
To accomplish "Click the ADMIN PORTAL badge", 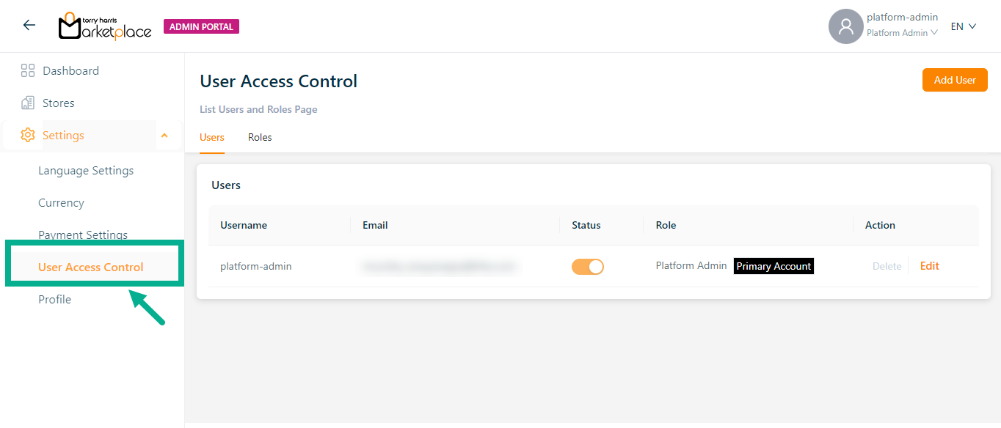I will pyautogui.click(x=201, y=26).
